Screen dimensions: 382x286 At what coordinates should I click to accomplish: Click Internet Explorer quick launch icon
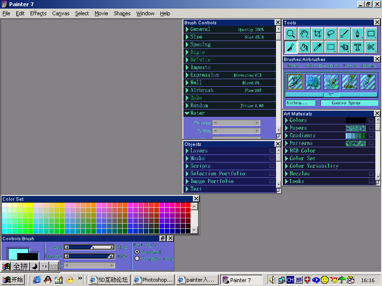point(37,280)
